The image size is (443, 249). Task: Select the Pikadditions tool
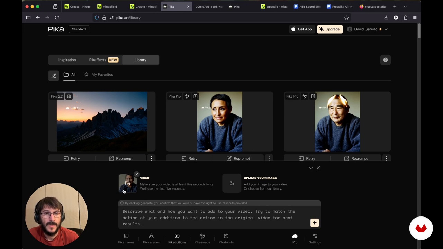177,239
